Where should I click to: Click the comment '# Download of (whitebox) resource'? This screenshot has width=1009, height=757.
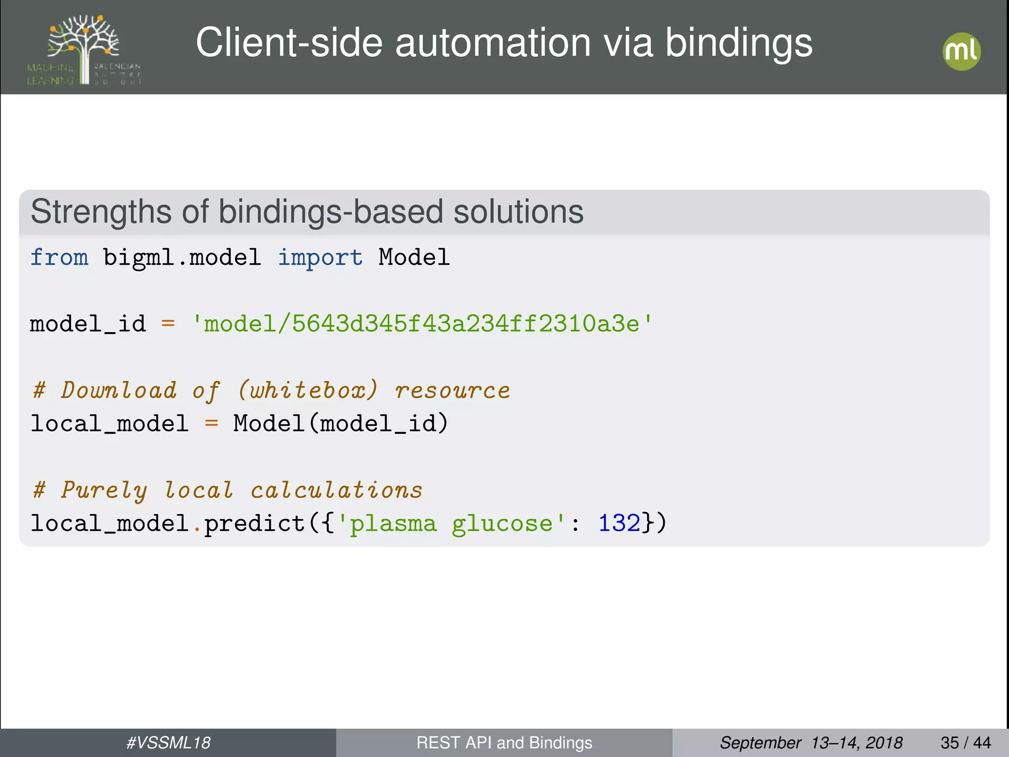(271, 391)
